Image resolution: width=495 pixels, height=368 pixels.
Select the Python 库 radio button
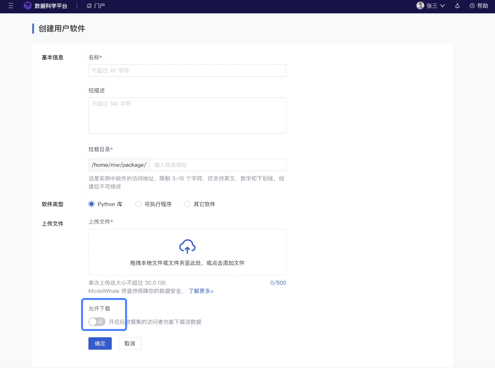91,204
